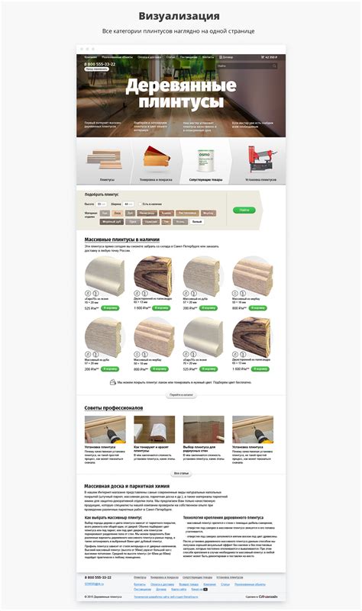Click the green Найти button in filter

coord(244,210)
